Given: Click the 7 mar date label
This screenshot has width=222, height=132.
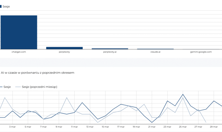Looking at the screenshot, I should tap(43, 126).
